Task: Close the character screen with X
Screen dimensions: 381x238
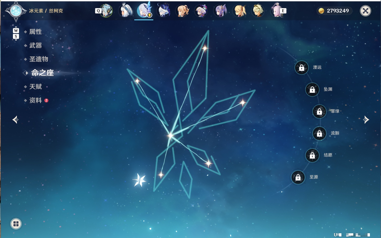Action: (365, 11)
